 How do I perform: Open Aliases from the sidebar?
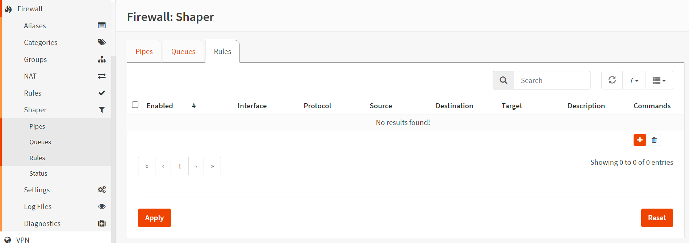(35, 26)
